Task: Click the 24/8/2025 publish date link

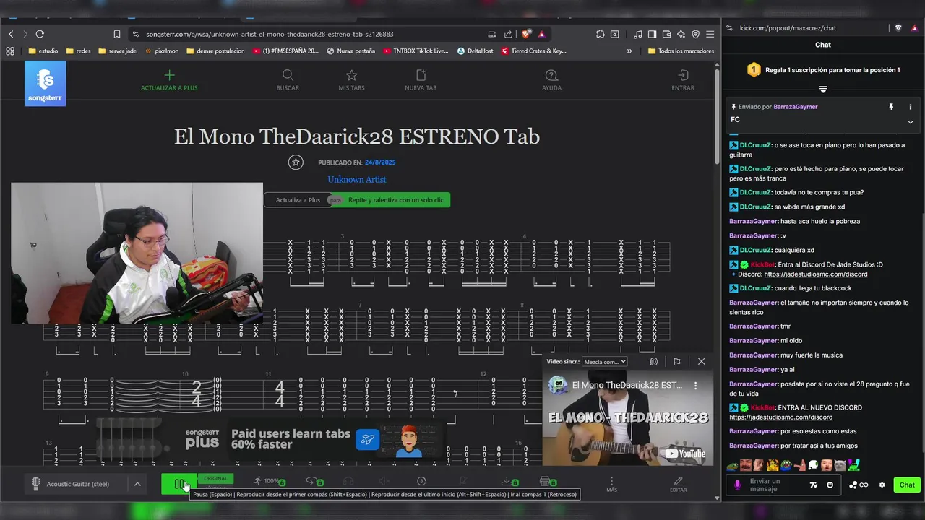Action: (x=380, y=162)
